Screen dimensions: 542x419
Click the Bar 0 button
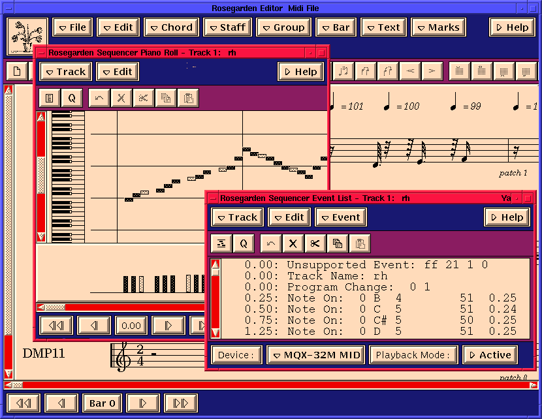pyautogui.click(x=101, y=403)
